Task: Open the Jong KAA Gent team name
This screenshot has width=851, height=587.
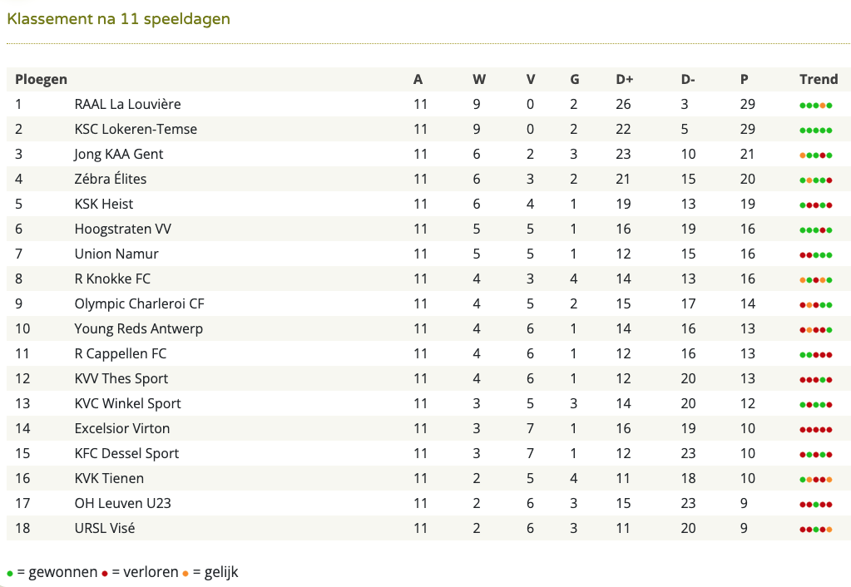Action: (x=119, y=154)
